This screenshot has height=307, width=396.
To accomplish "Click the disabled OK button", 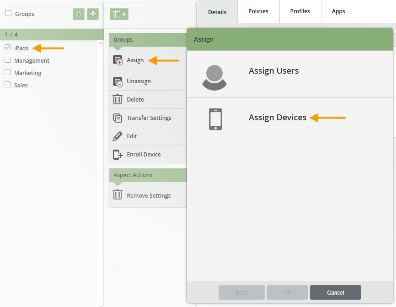I will (x=288, y=293).
